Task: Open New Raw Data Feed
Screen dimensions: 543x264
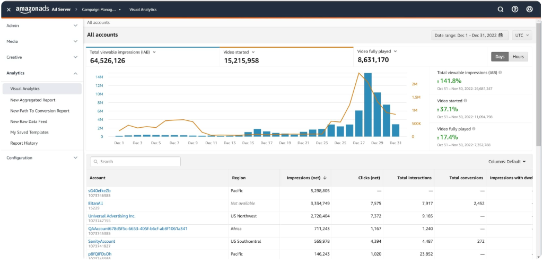Action: click(29, 121)
